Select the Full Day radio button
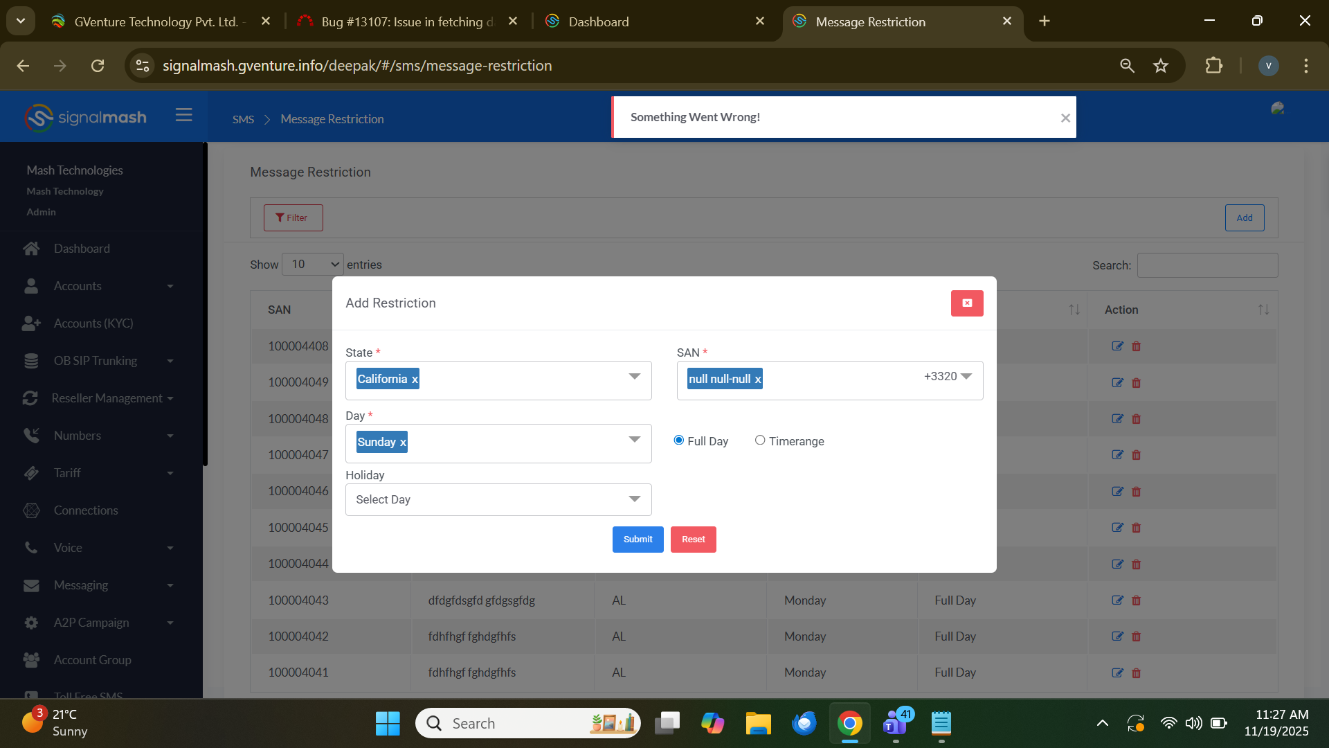Image resolution: width=1329 pixels, height=748 pixels. click(678, 440)
